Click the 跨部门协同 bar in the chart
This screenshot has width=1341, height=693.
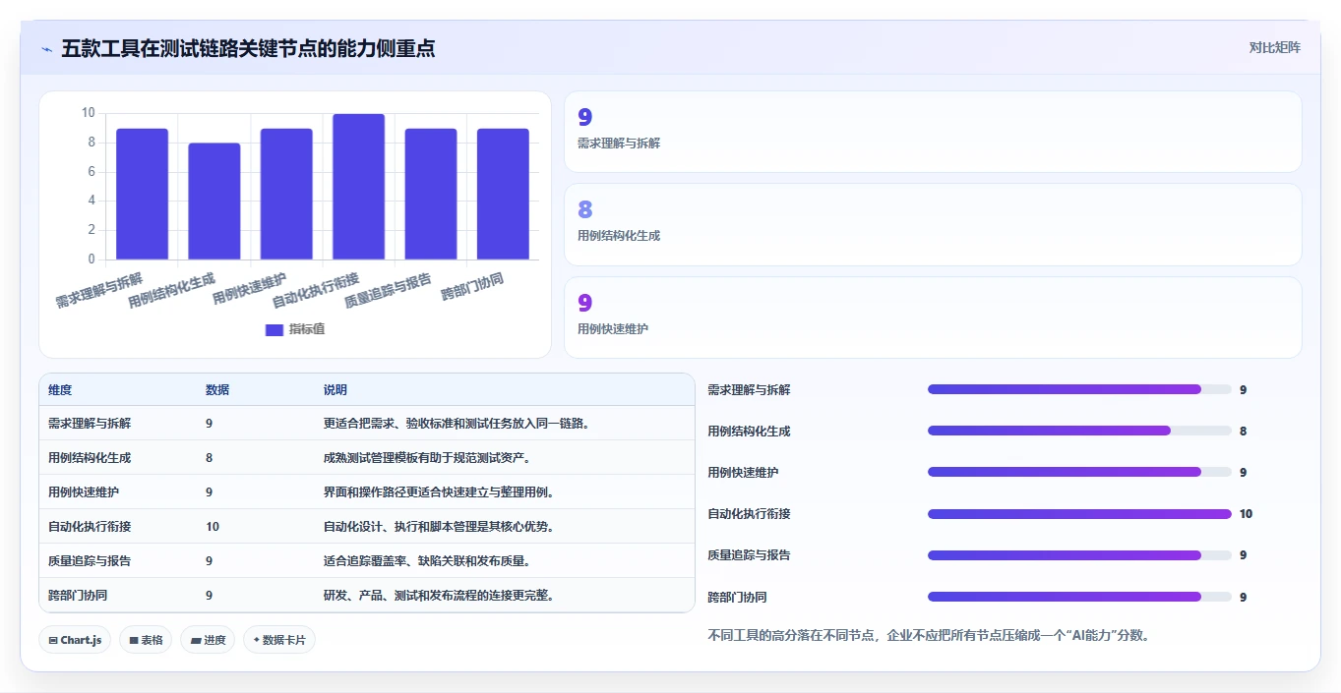click(503, 194)
